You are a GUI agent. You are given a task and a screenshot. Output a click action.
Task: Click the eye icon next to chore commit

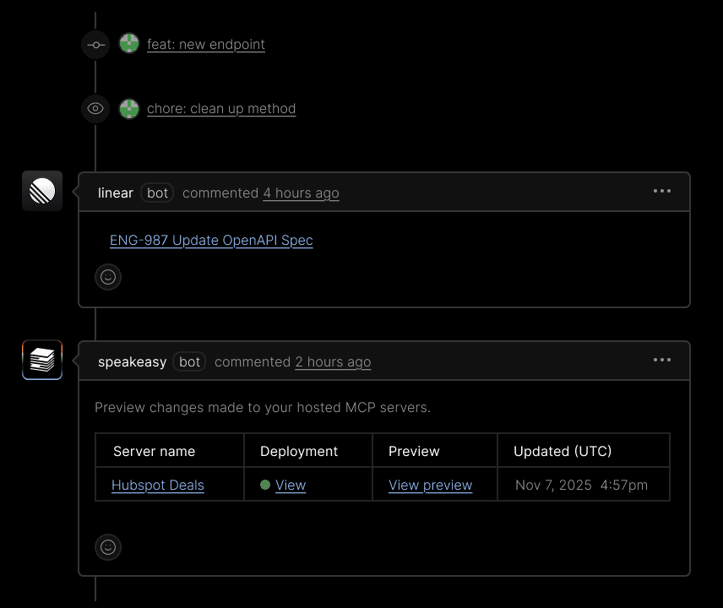coord(95,108)
